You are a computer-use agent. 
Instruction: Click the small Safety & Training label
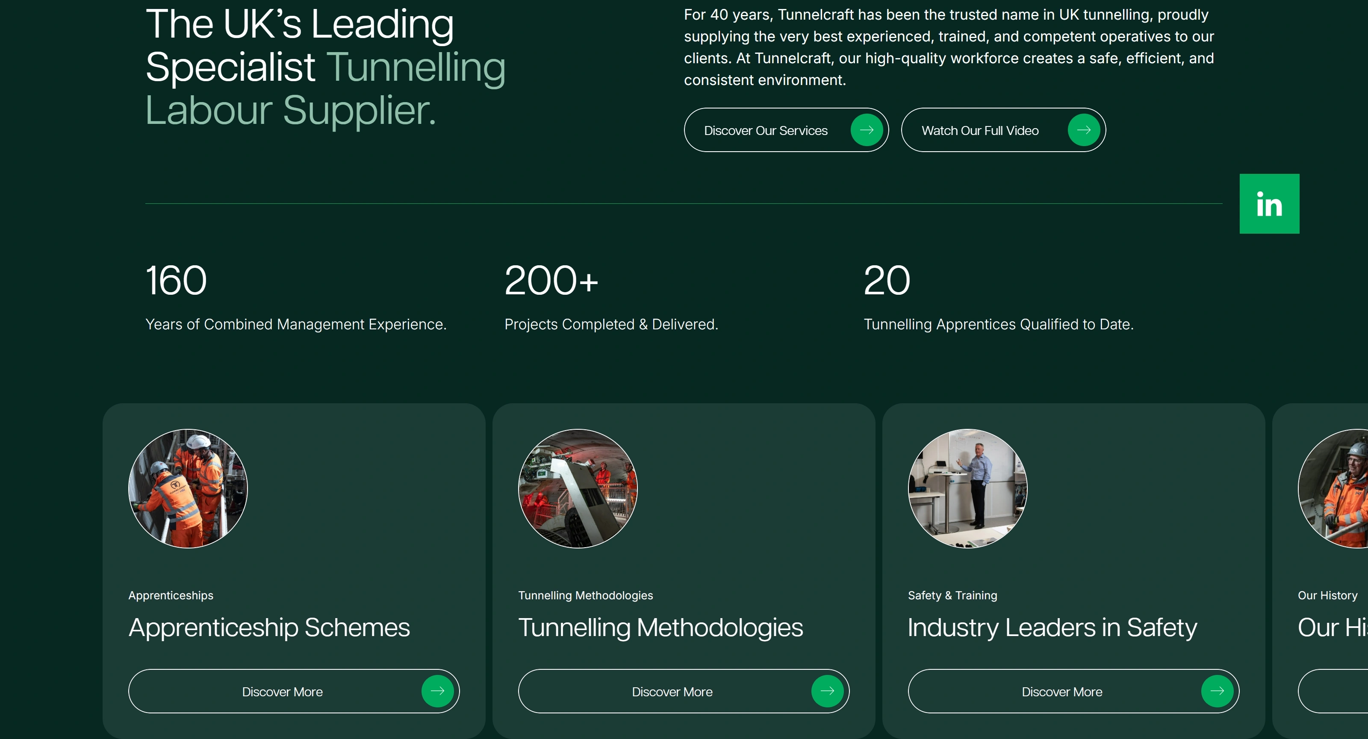(953, 595)
